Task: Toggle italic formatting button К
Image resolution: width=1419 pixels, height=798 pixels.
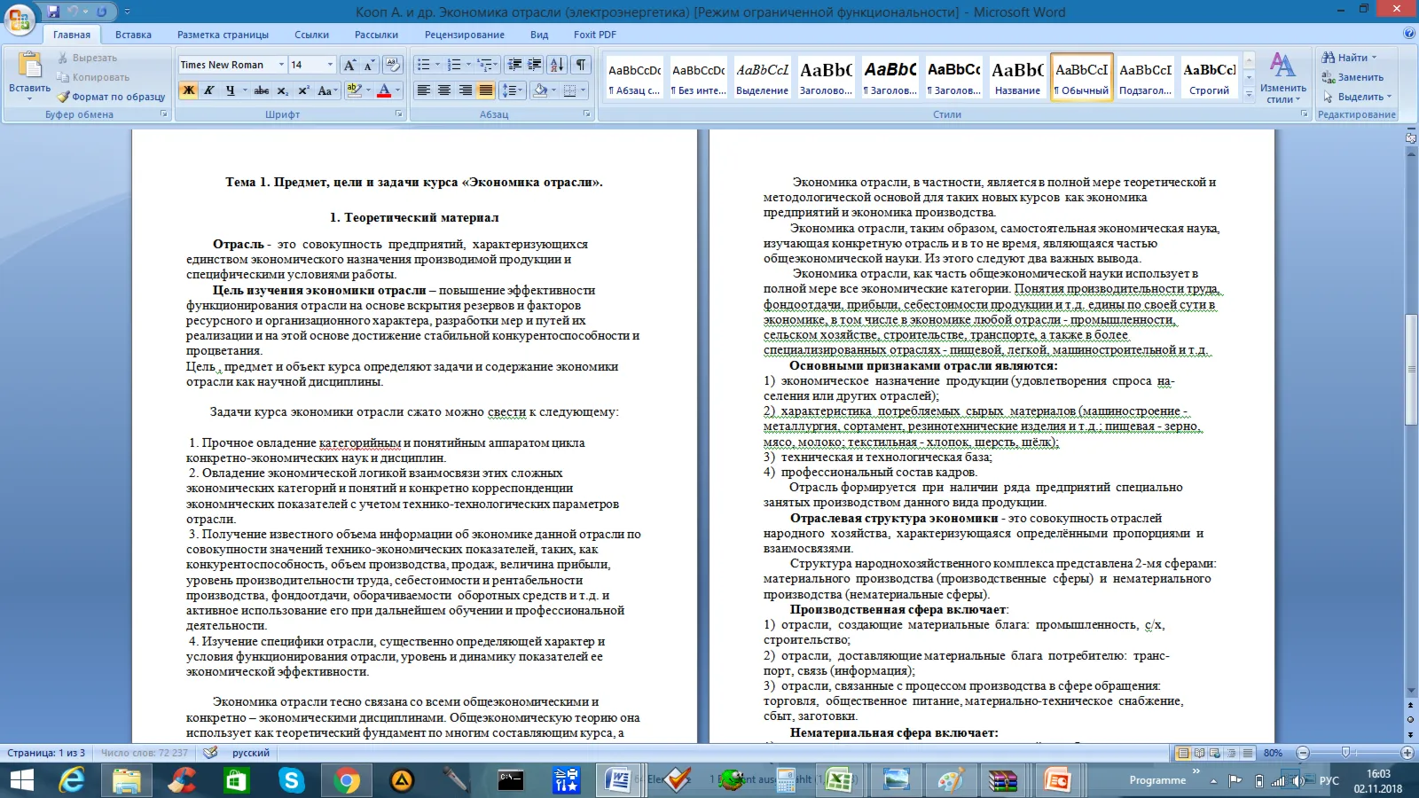Action: coord(209,90)
